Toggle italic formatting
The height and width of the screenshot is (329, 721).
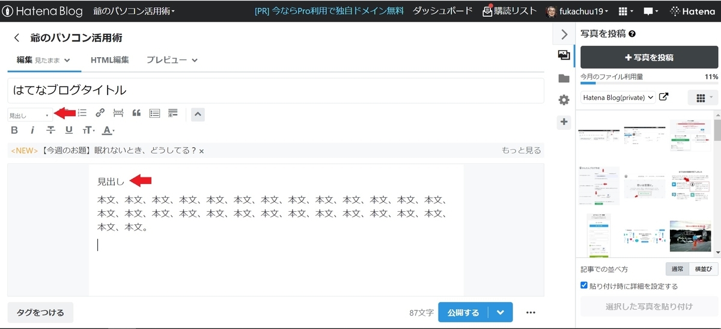32,130
